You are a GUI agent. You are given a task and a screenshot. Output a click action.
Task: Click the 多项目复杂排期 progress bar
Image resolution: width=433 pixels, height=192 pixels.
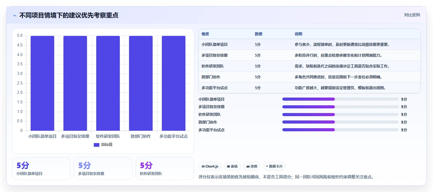pos(340,107)
